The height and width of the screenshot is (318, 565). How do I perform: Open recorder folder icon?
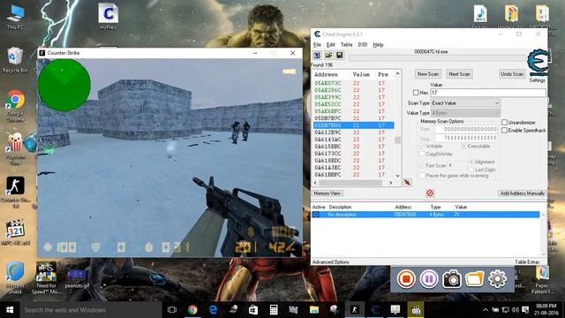pyautogui.click(x=474, y=279)
